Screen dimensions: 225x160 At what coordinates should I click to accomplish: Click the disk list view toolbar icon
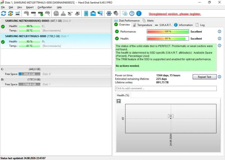pyautogui.click(x=17, y=13)
